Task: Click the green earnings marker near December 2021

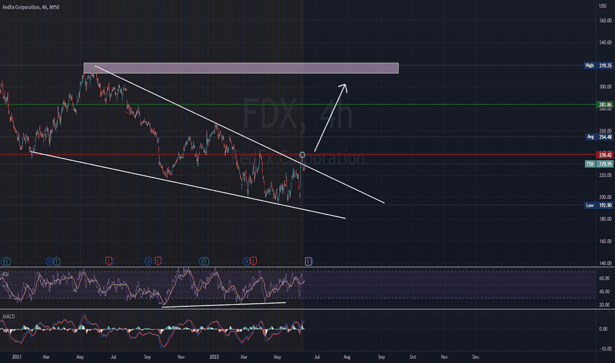Action: (x=205, y=261)
